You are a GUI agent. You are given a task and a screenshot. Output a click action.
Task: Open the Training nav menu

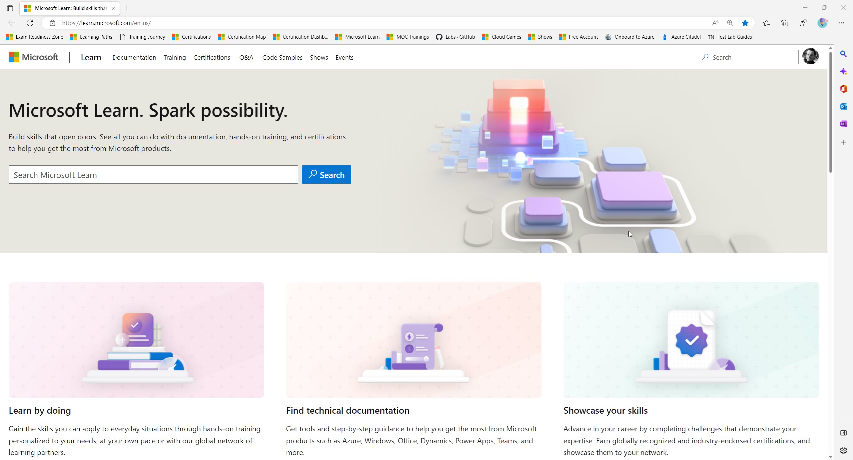pos(175,57)
